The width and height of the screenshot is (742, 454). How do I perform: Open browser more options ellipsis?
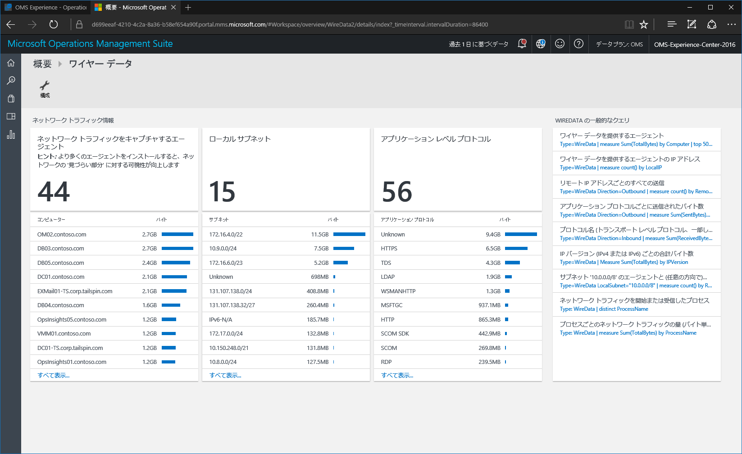[x=732, y=24]
